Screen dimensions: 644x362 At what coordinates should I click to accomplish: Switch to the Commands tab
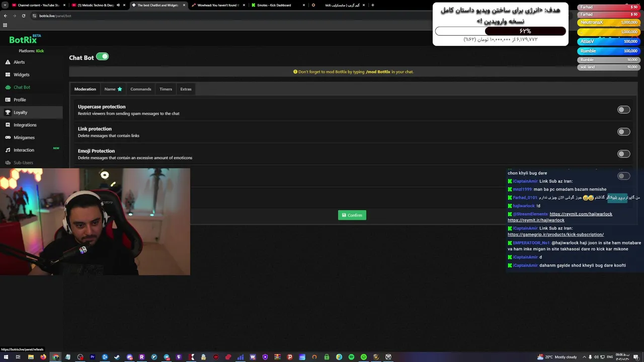point(141,89)
